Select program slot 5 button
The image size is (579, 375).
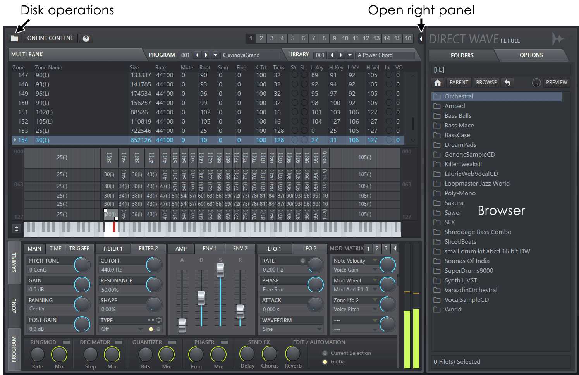point(293,38)
